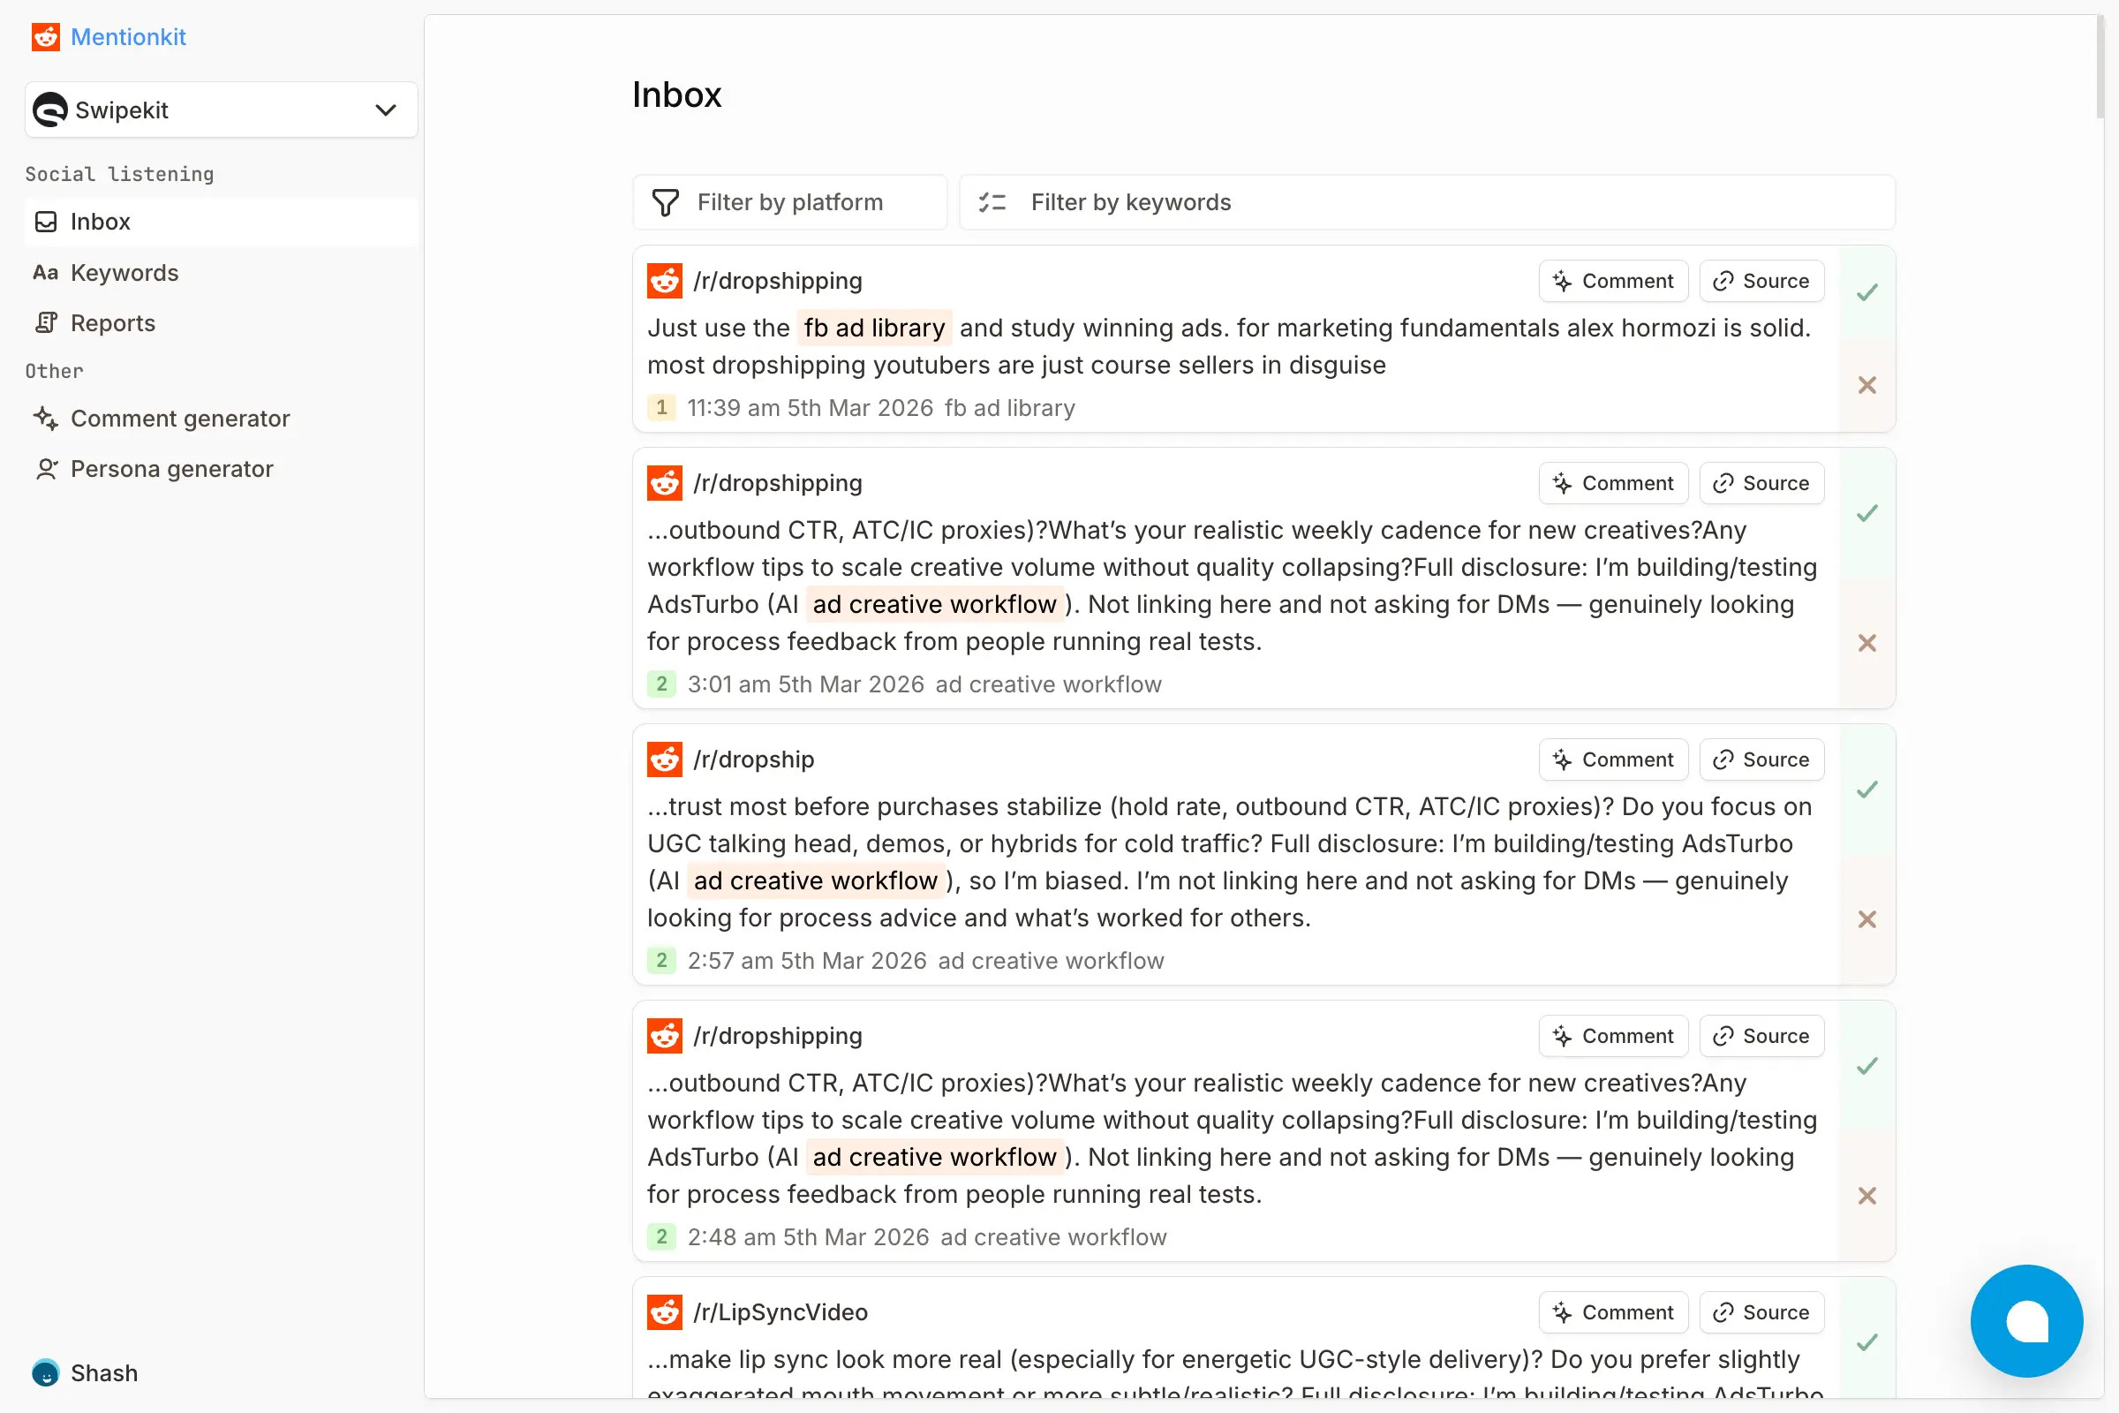Approve the first /r/dropshipping mention with the checkmark
2119x1413 pixels.
[1866, 291]
